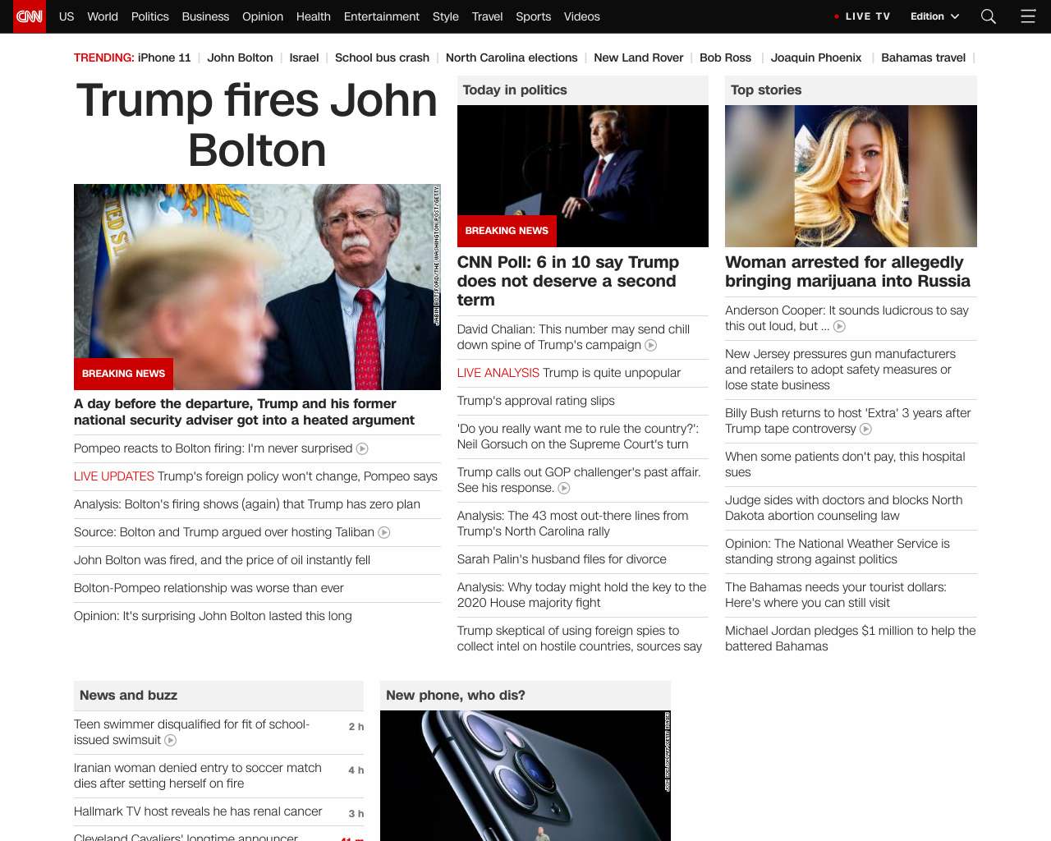This screenshot has height=841, width=1051.
Task: Play video icon after David Chalian headline
Action: [651, 345]
